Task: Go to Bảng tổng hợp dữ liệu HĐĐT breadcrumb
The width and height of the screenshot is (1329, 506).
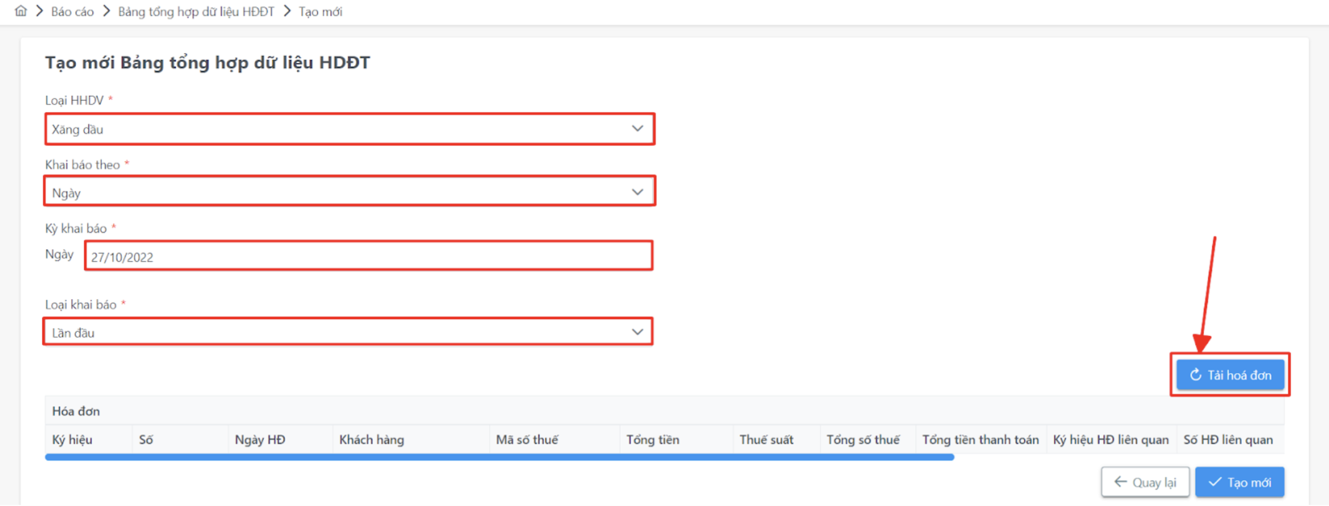Action: (x=196, y=12)
